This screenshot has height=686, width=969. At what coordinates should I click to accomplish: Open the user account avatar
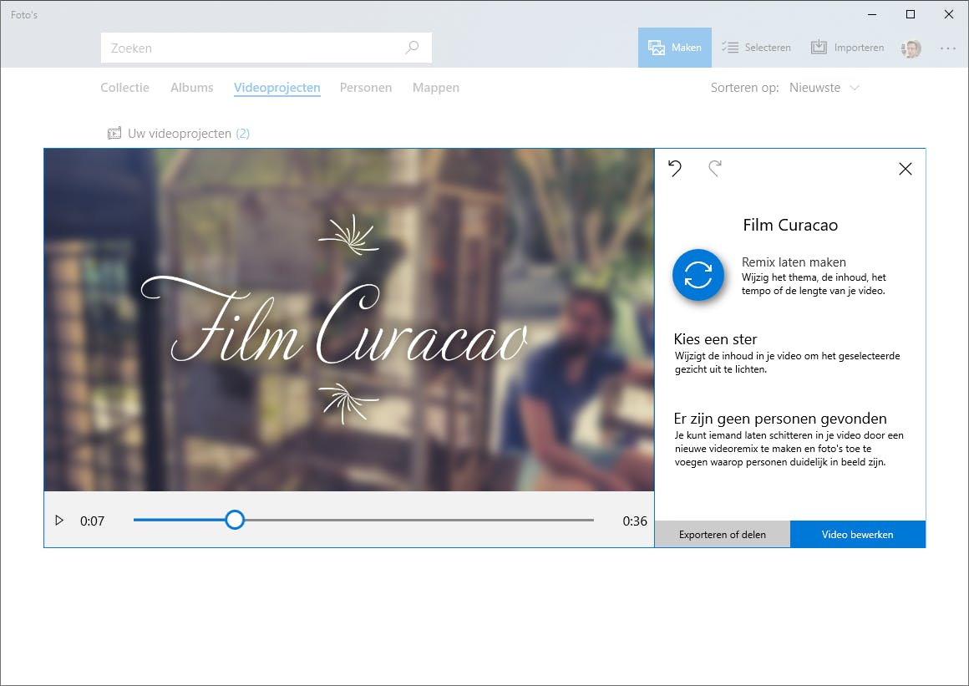click(x=911, y=48)
